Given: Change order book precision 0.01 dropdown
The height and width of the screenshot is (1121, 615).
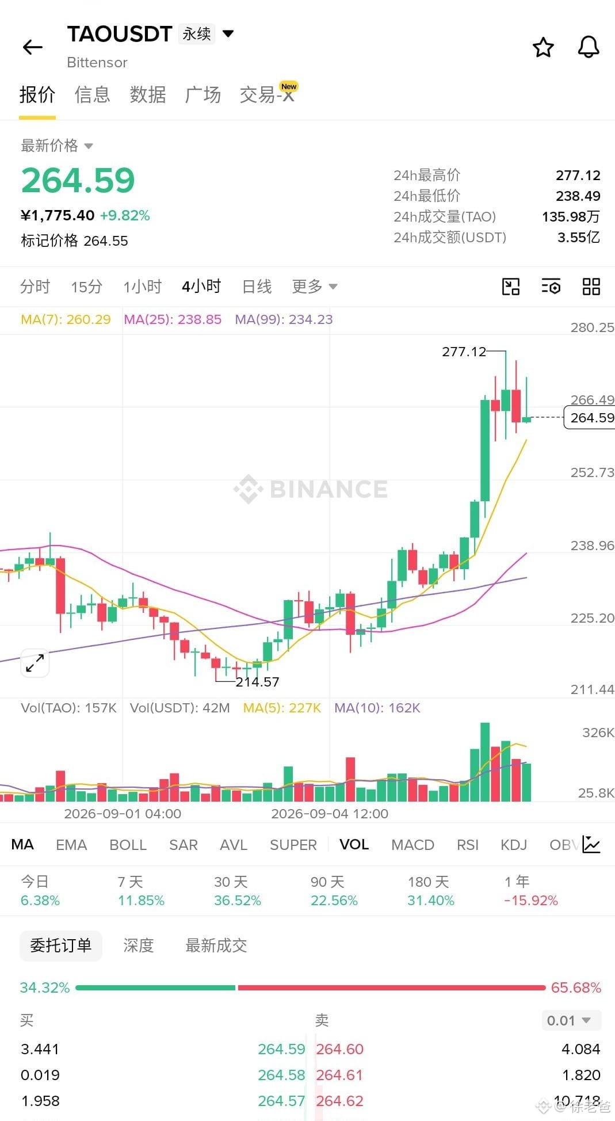Looking at the screenshot, I should [571, 1020].
